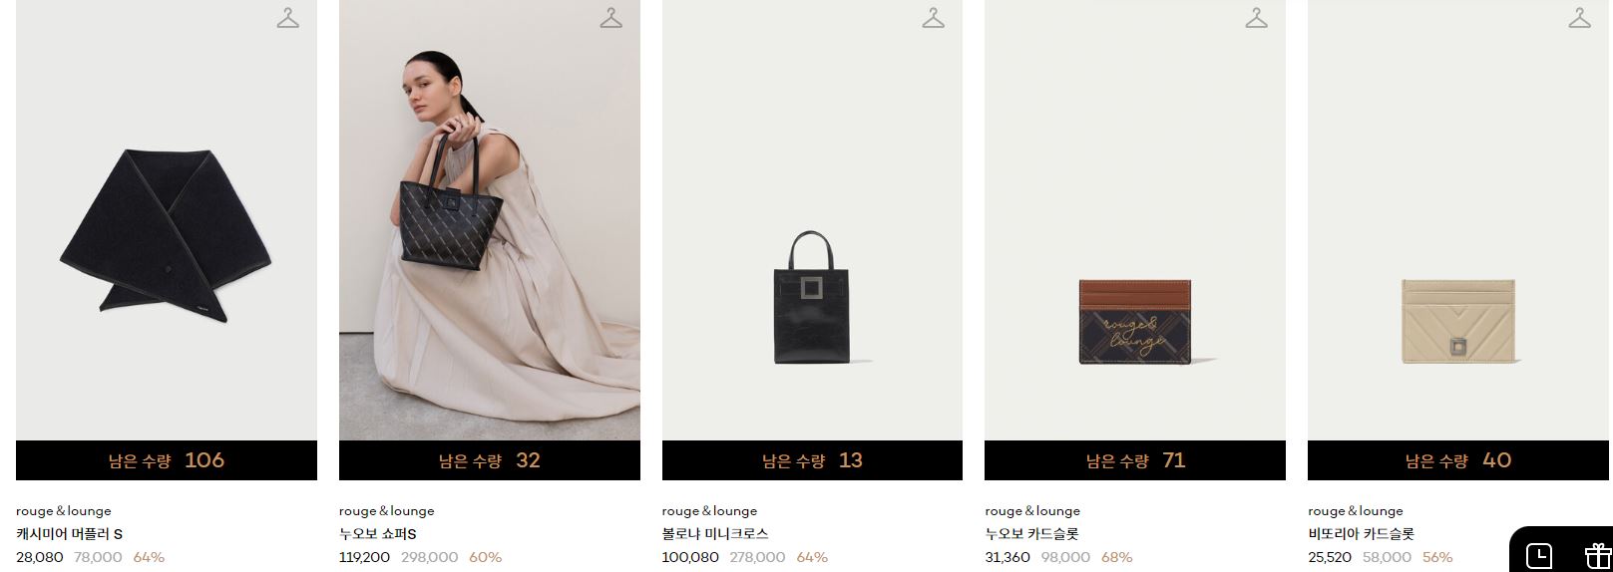1613x572 pixels.
Task: Click the 남은 수량 13 banner
Action: pos(812,460)
